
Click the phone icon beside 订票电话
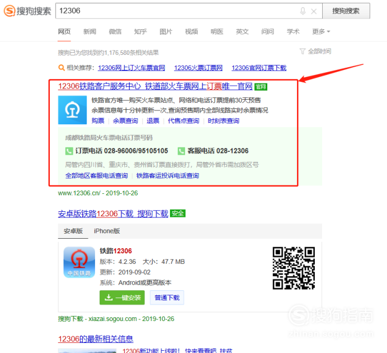coord(69,151)
